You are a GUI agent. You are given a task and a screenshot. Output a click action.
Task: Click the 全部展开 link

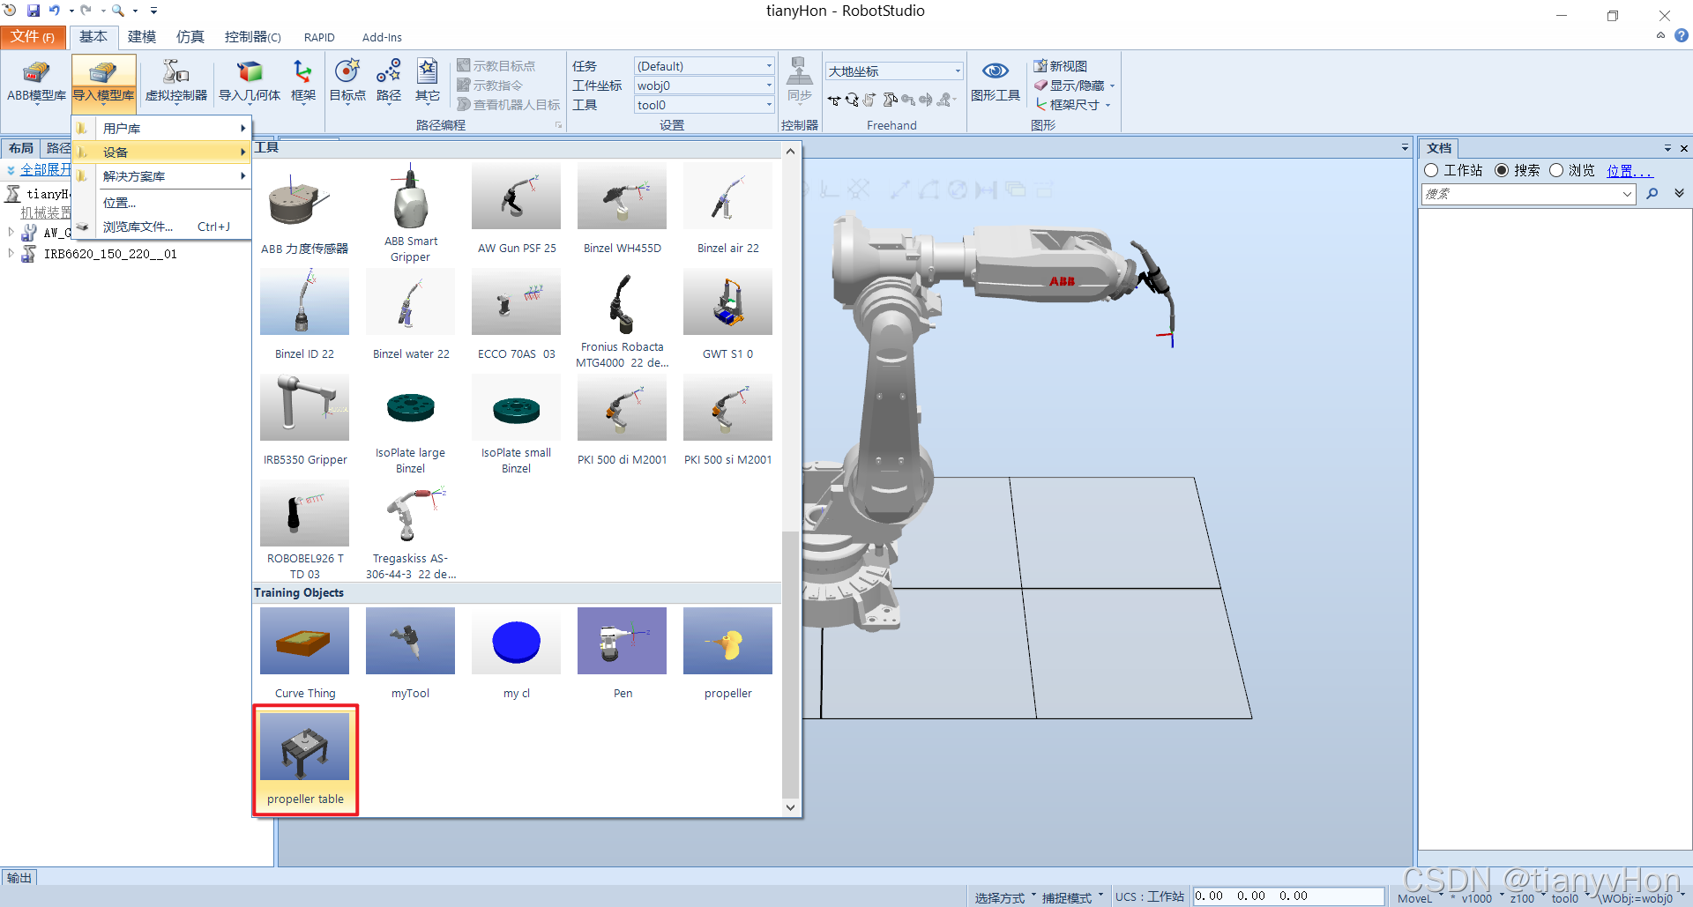point(45,169)
